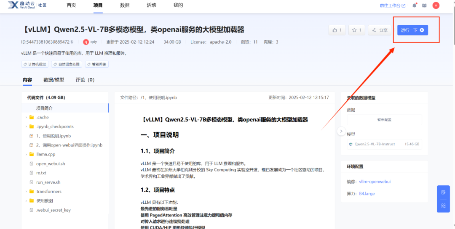Viewport: 455px width, 229px height.
Task: Open the user avatar menu
Action: [436, 5]
